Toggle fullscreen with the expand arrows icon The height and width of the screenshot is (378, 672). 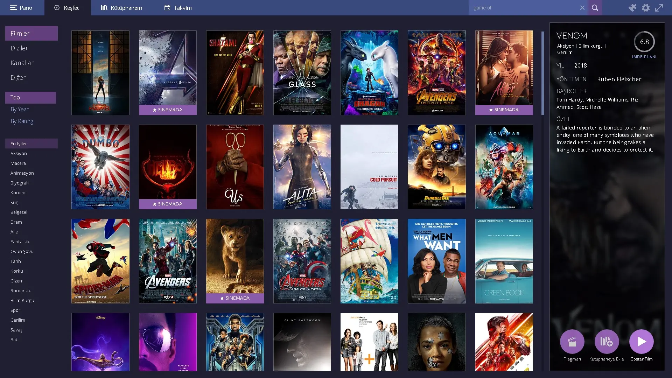click(659, 8)
